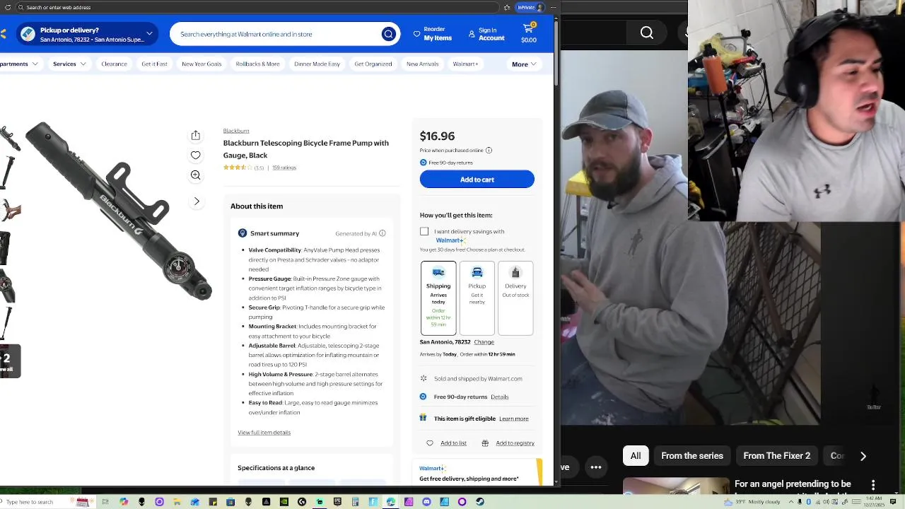This screenshot has height=509, width=905.
Task: Open NVIDIA app in taskbar
Action: tap(284, 502)
